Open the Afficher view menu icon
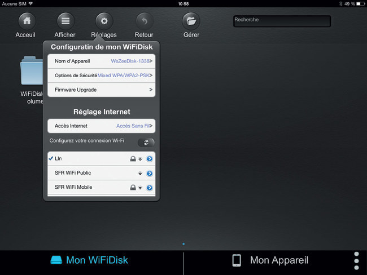Viewport: 367px width, 275px height. click(65, 21)
